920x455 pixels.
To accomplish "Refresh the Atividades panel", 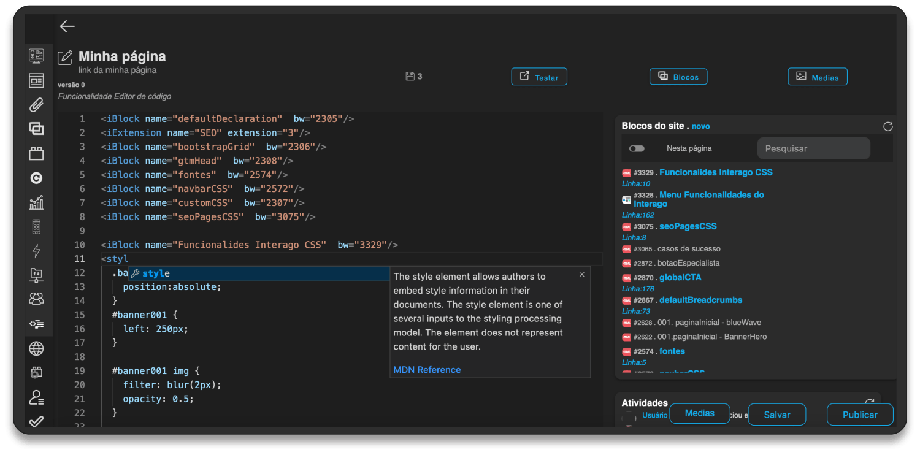I will point(869,402).
